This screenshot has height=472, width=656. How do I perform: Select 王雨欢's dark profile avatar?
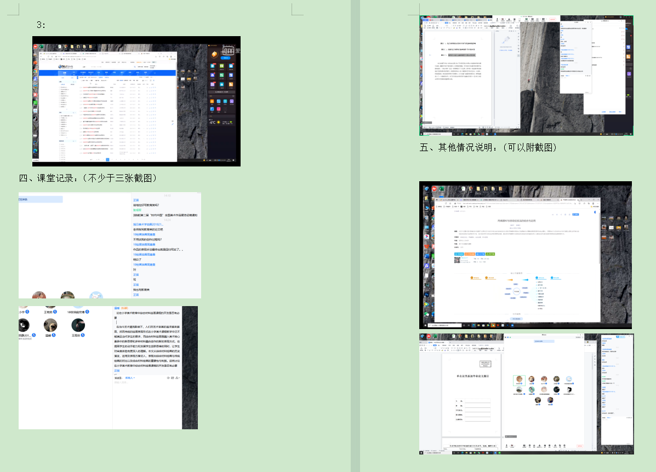coord(77,325)
